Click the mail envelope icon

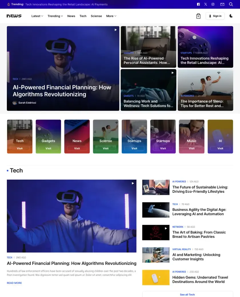click(222, 4)
